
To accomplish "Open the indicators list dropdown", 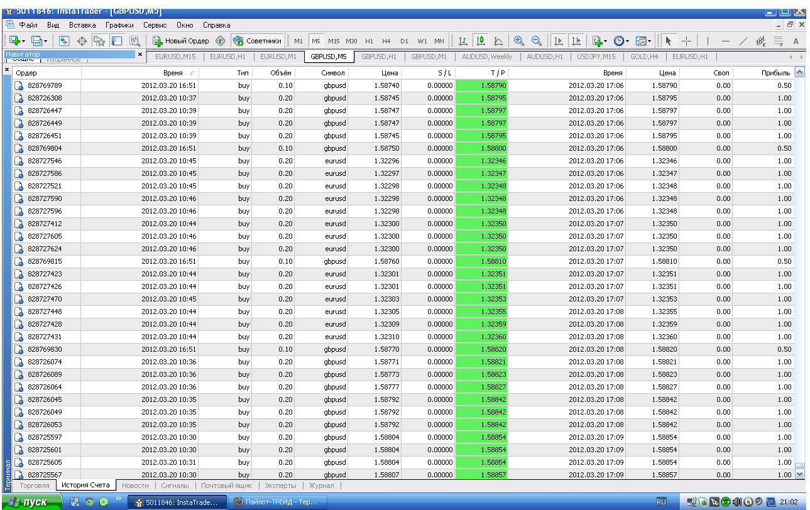I will point(599,41).
